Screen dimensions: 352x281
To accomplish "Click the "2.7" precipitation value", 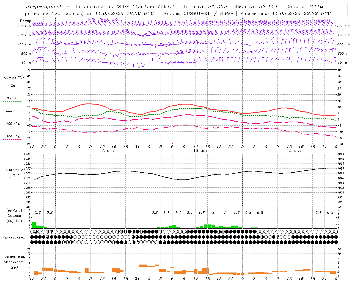I will pos(38,212).
